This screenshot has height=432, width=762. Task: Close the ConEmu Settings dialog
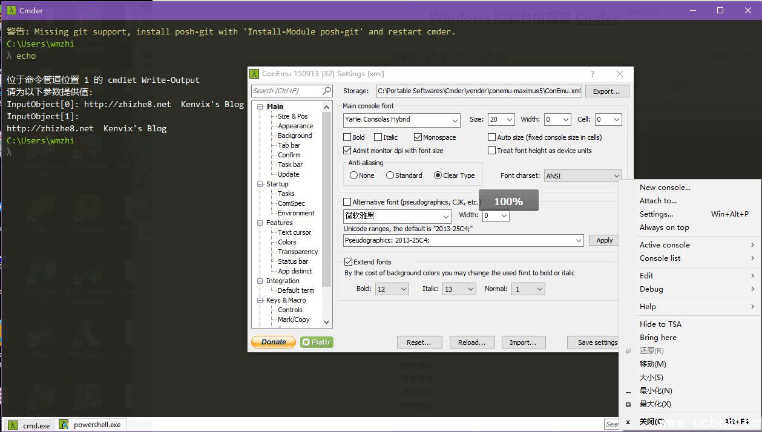click(619, 74)
